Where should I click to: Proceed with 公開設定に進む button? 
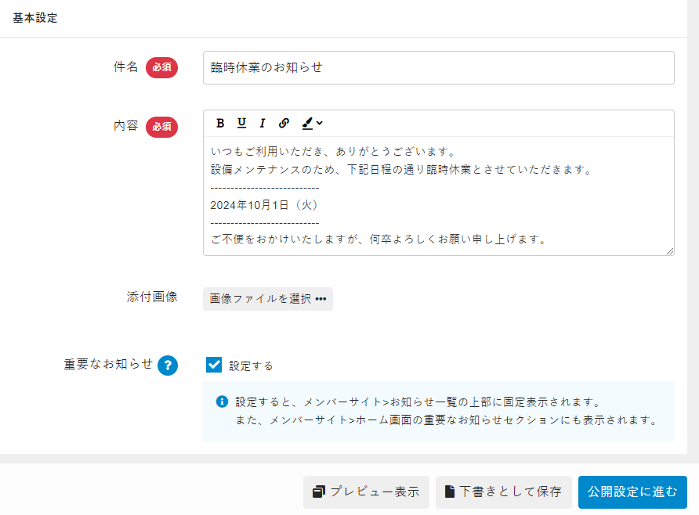point(632,492)
